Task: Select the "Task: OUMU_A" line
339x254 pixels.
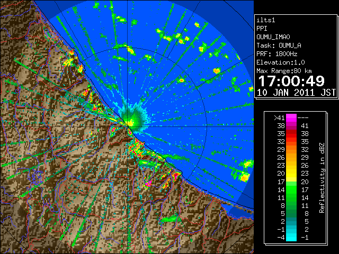Action: (x=279, y=46)
